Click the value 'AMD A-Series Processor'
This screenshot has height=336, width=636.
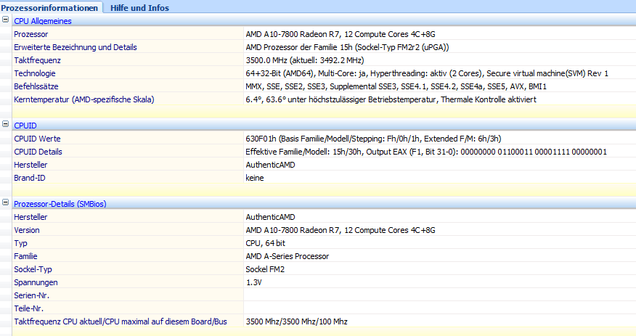point(288,256)
